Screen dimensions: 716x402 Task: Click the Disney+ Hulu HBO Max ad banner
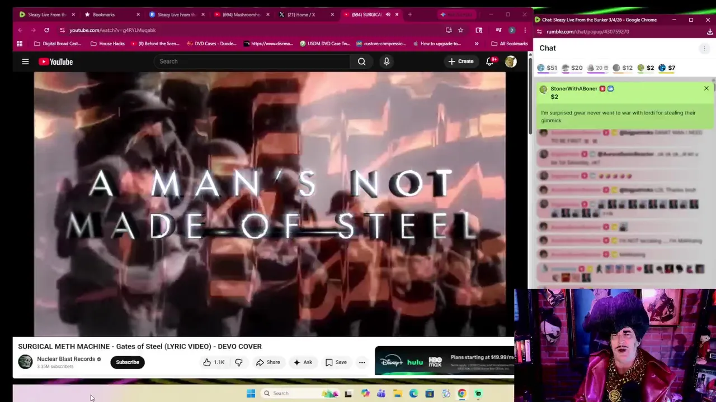pyautogui.click(x=445, y=361)
